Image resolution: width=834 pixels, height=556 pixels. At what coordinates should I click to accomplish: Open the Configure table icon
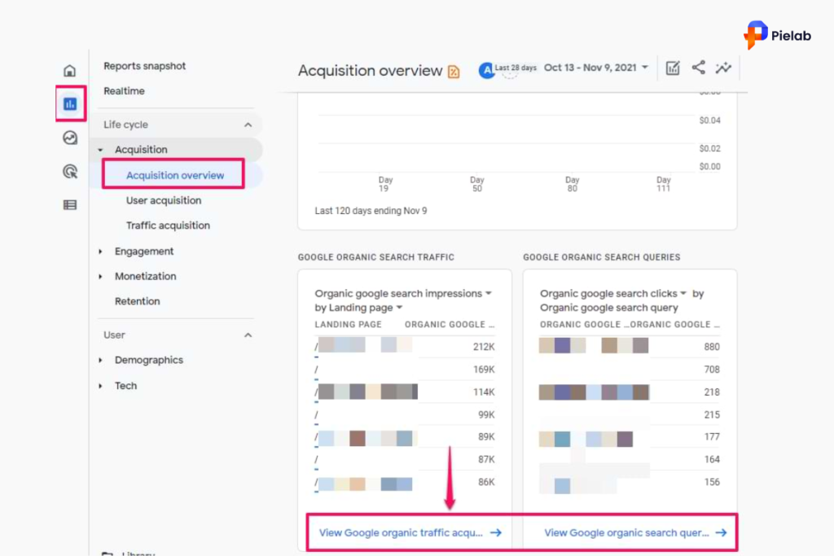pyautogui.click(x=70, y=204)
